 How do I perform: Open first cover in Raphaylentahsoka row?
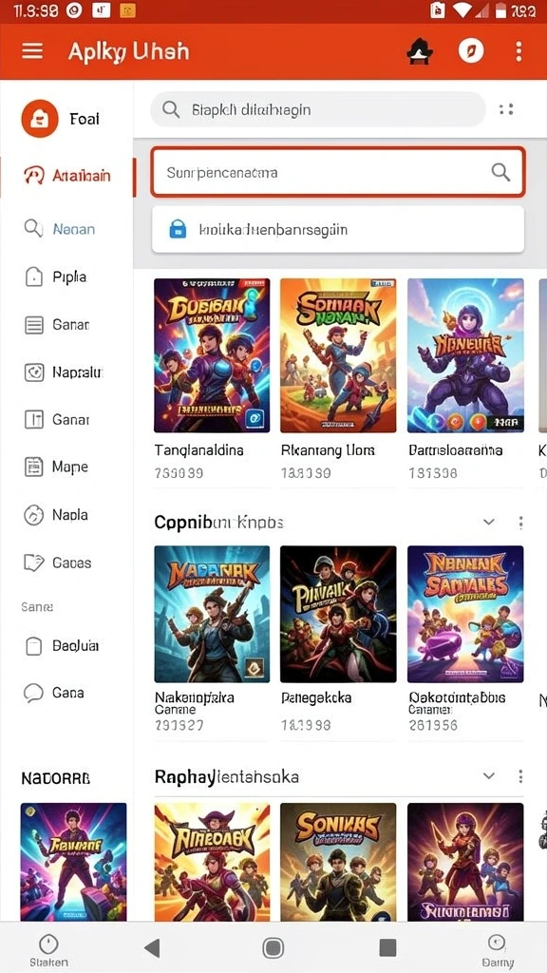coord(212,862)
